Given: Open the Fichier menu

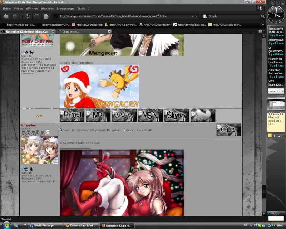Looking at the screenshot, I should [x=7, y=8].
